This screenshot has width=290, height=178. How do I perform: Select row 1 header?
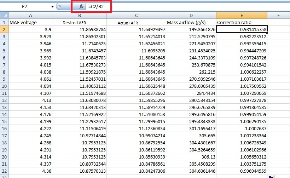pyautogui.click(x=5, y=22)
